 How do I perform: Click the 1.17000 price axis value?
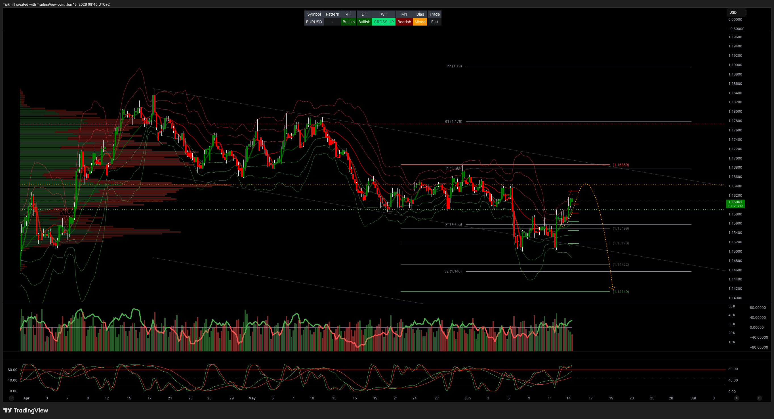tap(735, 158)
